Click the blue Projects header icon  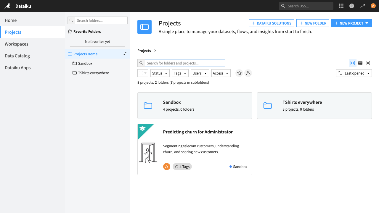[144, 27]
